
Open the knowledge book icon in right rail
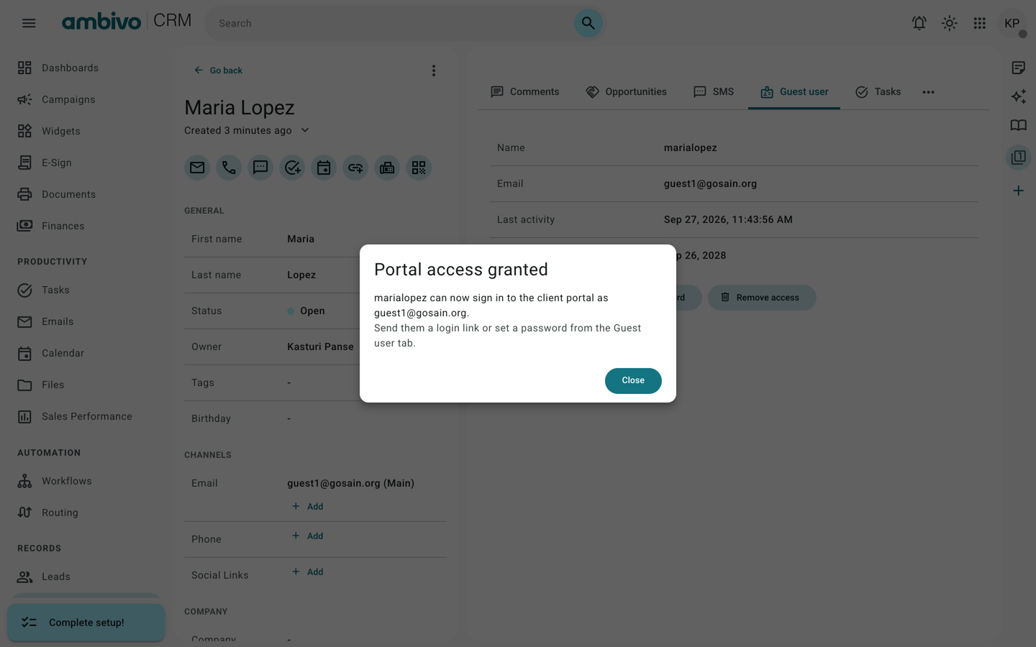[x=1018, y=125]
